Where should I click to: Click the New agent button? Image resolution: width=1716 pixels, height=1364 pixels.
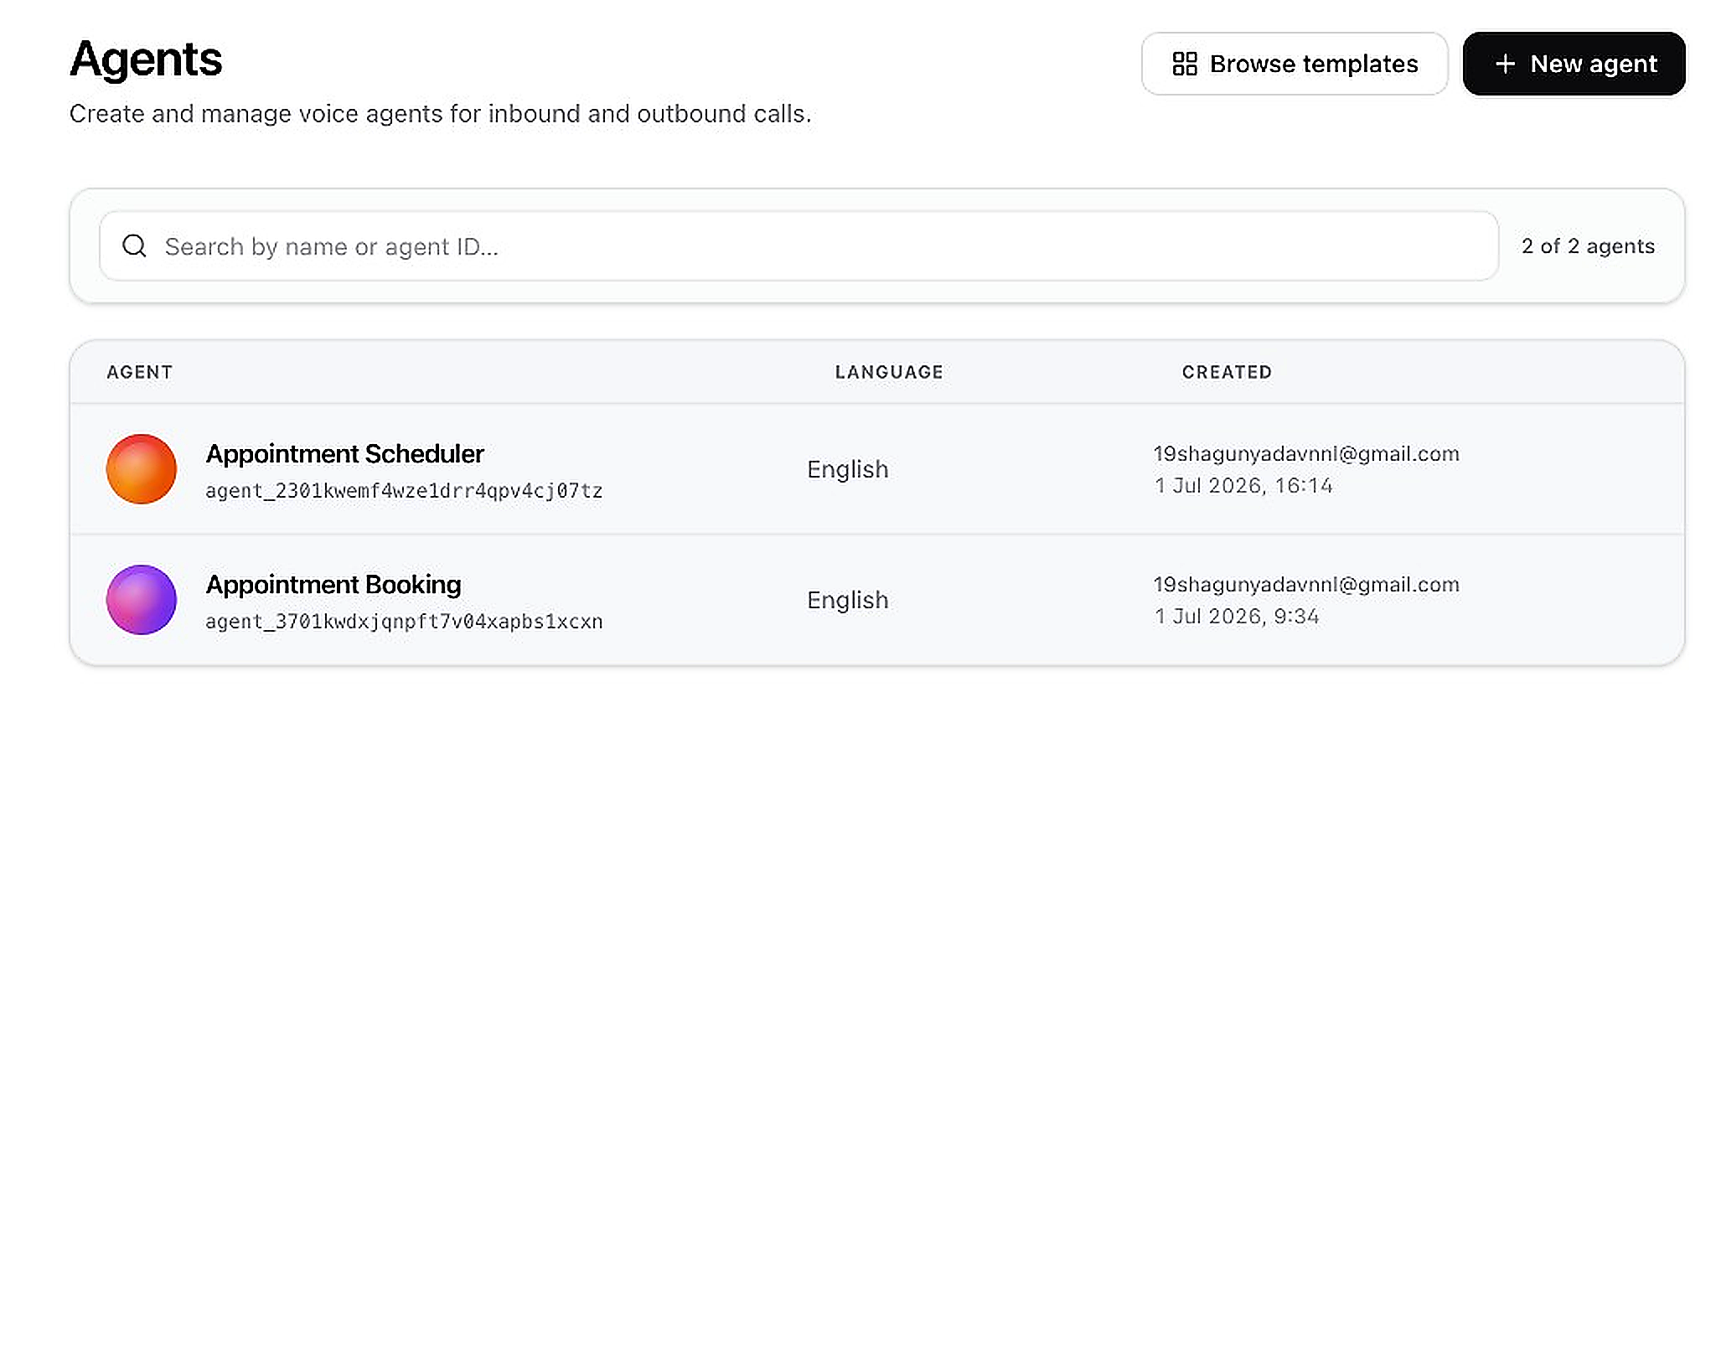pyautogui.click(x=1573, y=64)
